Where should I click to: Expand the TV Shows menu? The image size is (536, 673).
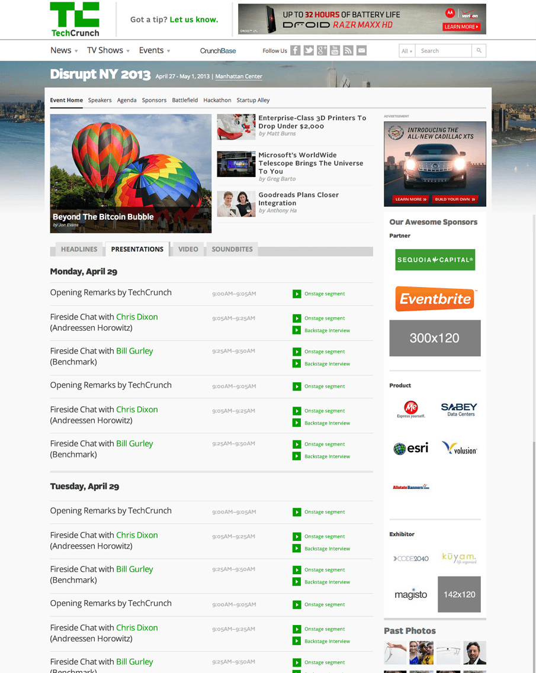click(x=108, y=50)
